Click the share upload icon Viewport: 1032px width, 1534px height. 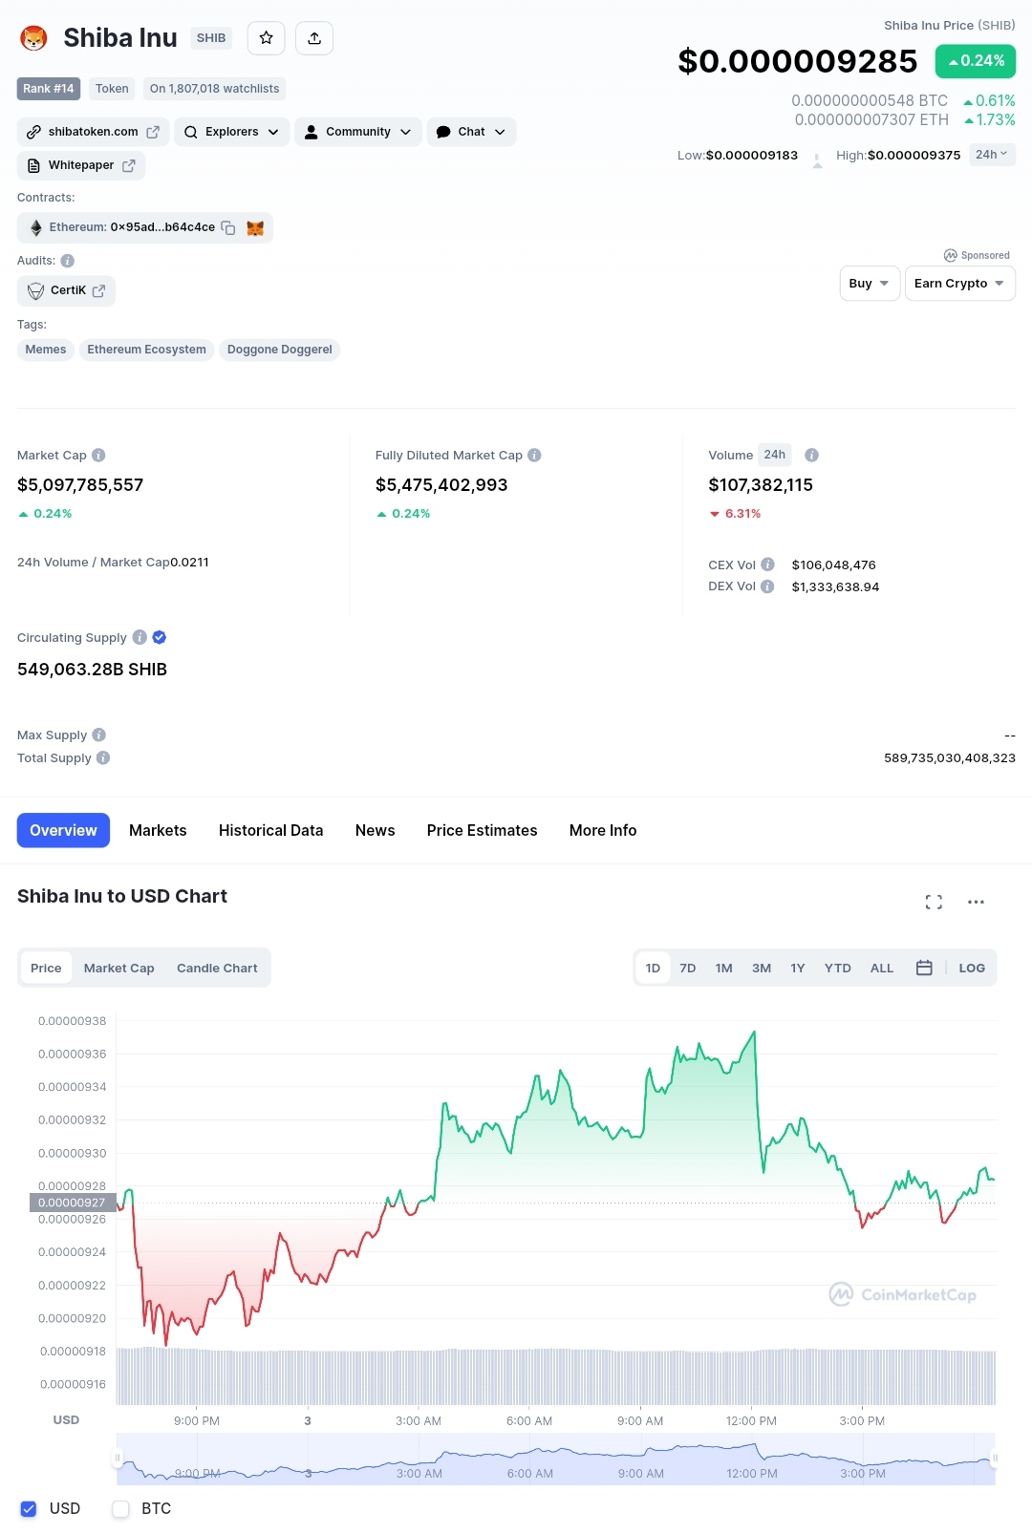tap(314, 38)
